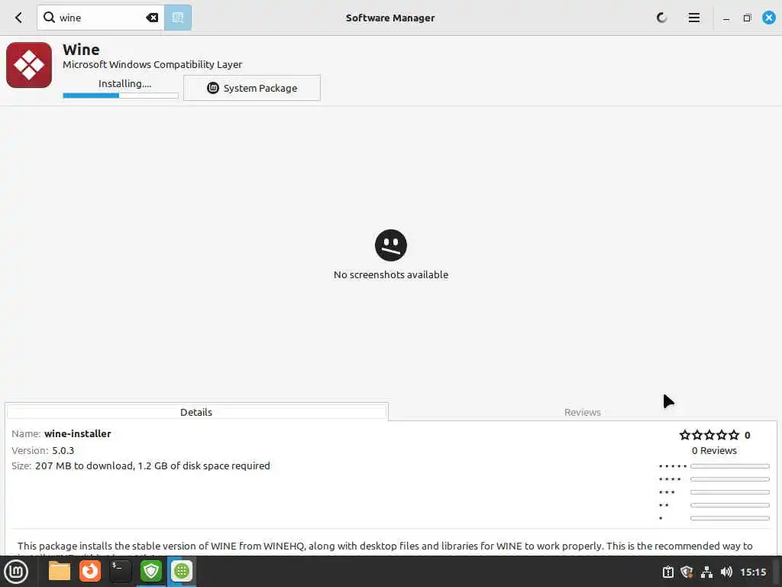Viewport: 782px width, 587px height.
Task: Click the Installing progress bar
Action: coord(120,96)
